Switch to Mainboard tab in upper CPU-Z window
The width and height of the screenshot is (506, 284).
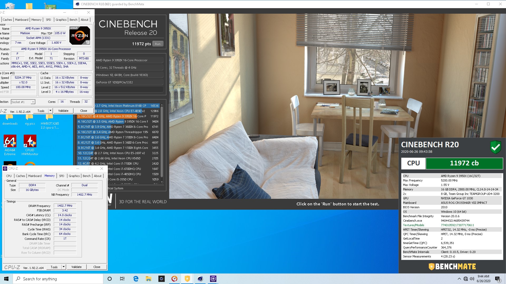click(x=22, y=20)
